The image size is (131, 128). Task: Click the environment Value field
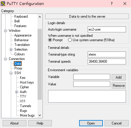tap(92, 84)
